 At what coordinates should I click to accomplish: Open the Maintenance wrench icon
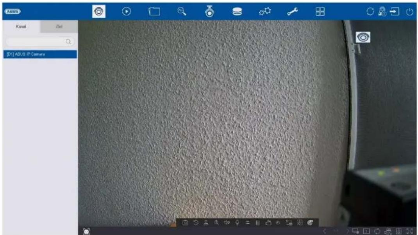tap(293, 11)
